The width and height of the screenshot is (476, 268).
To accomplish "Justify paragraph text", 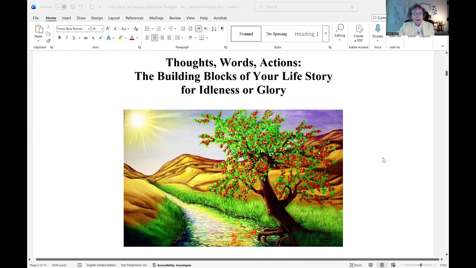I will pos(169,38).
